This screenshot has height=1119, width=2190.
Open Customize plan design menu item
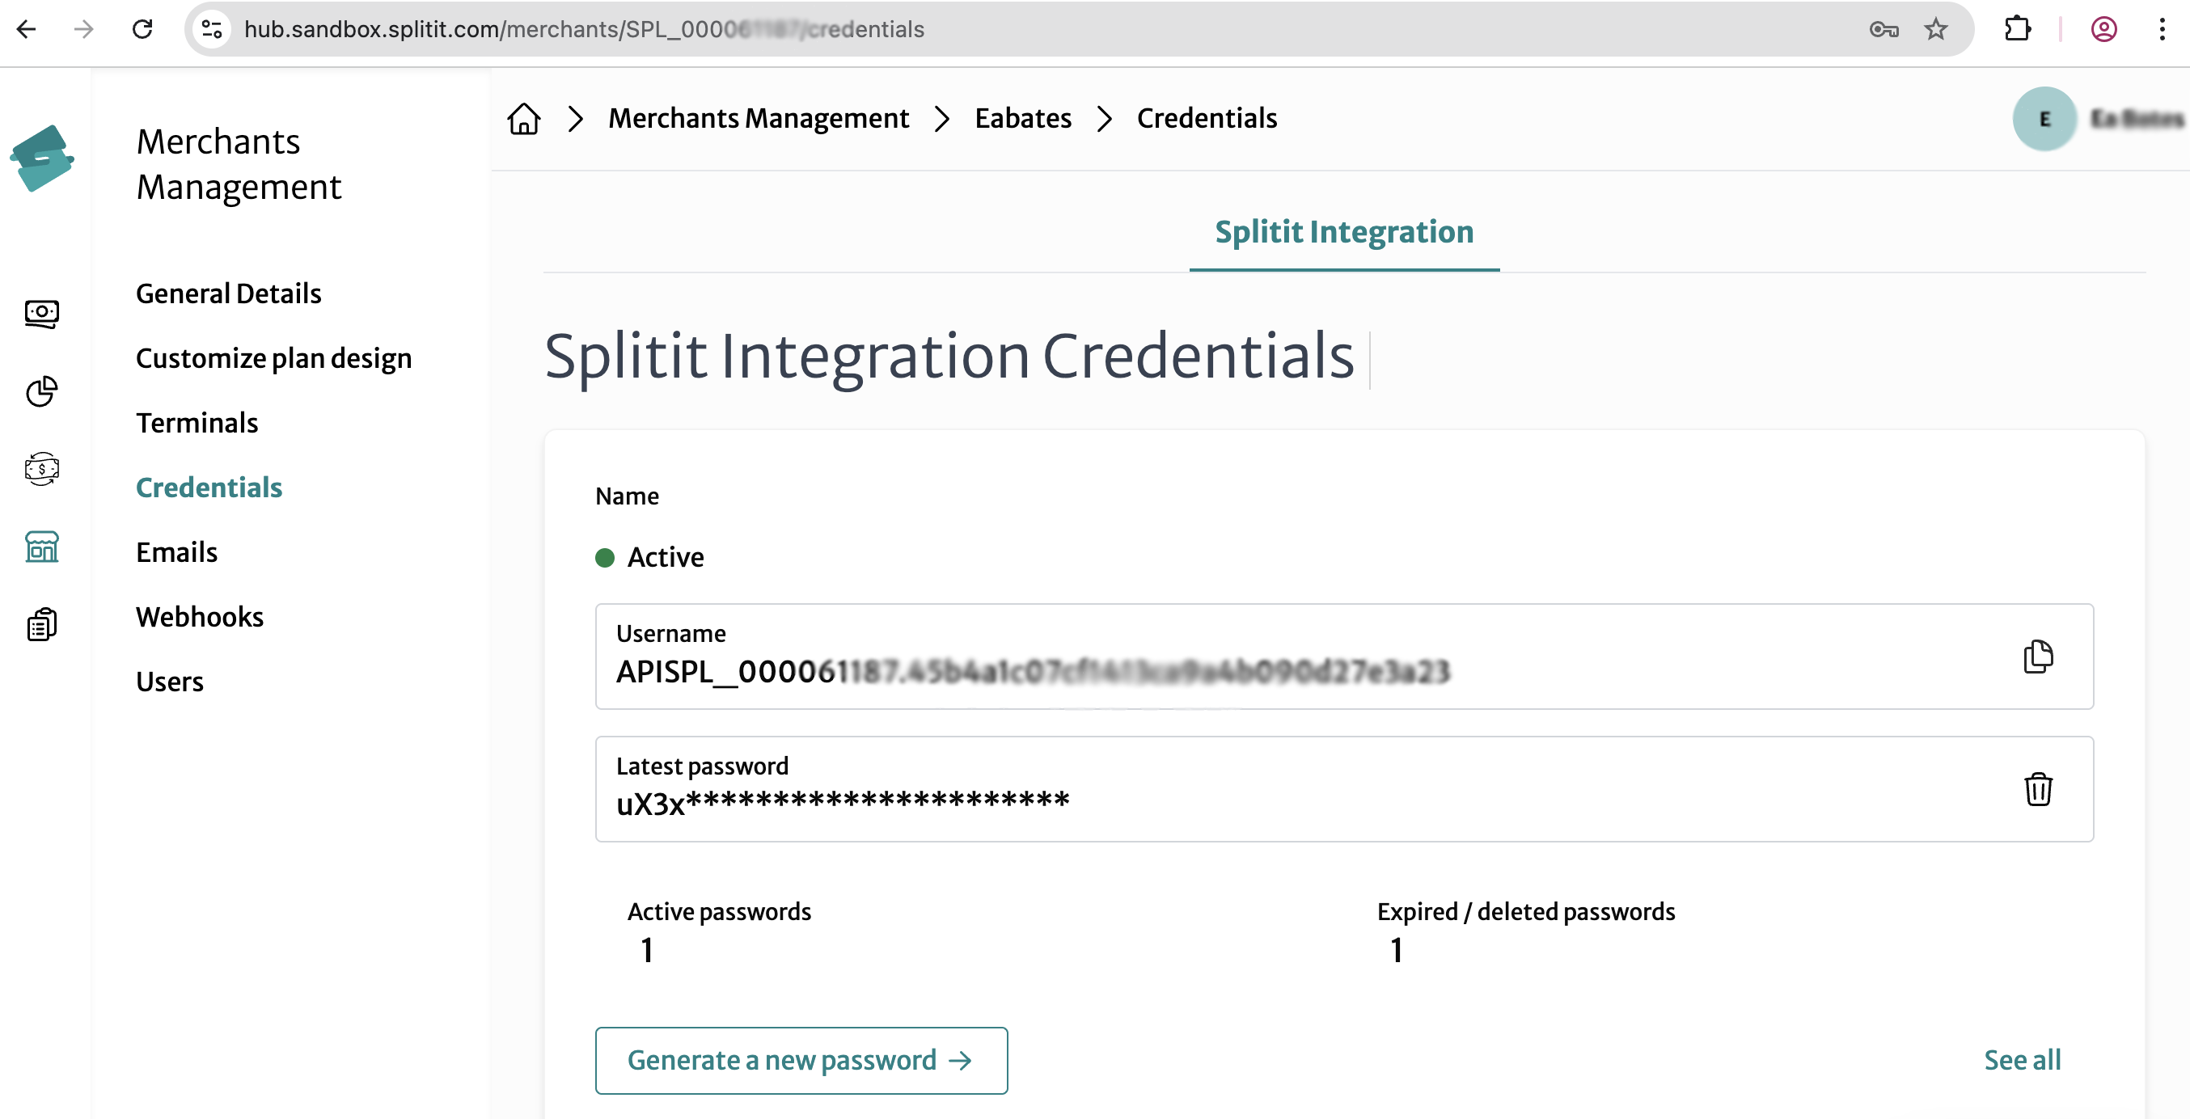pos(273,358)
